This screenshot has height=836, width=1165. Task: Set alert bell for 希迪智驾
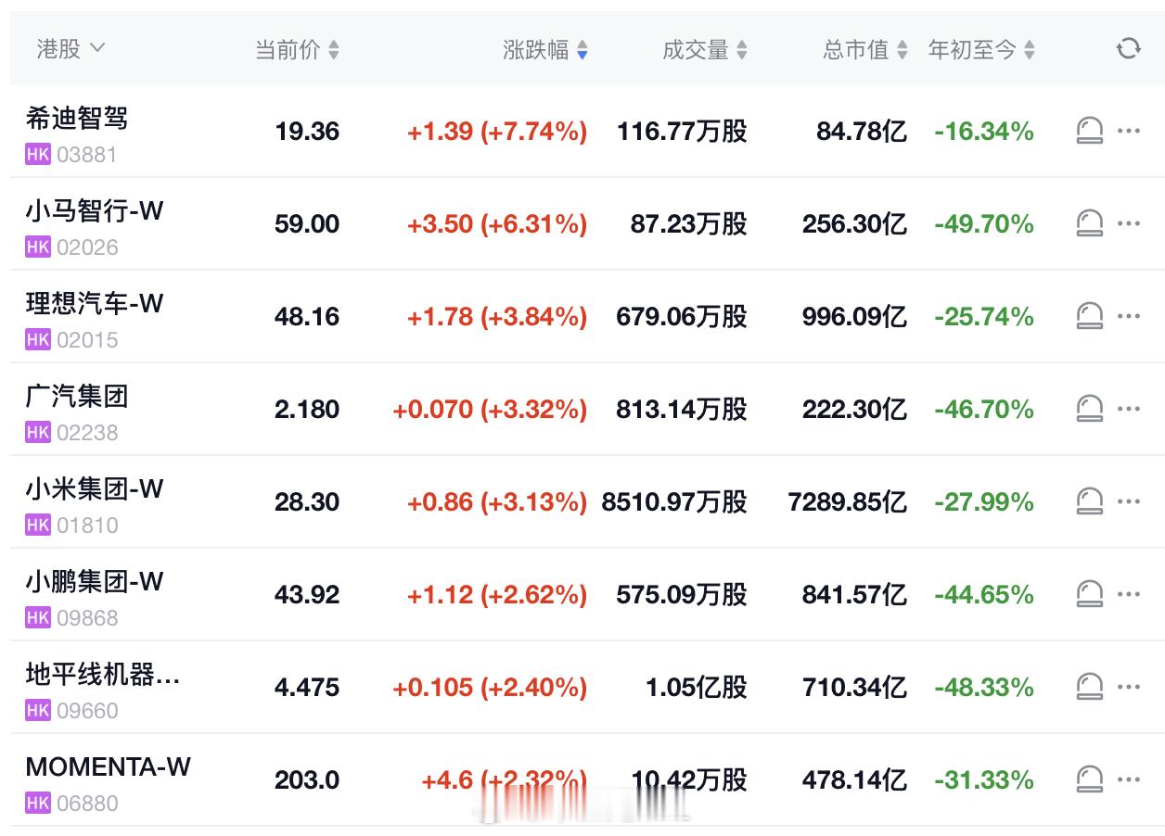[1090, 131]
